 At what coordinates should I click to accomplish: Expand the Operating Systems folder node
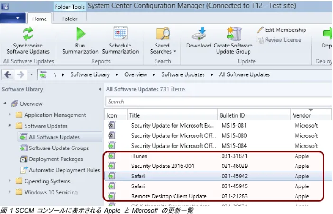(9, 181)
